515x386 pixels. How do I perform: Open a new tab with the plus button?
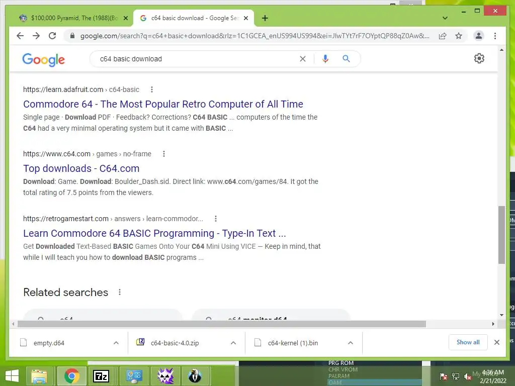(265, 18)
